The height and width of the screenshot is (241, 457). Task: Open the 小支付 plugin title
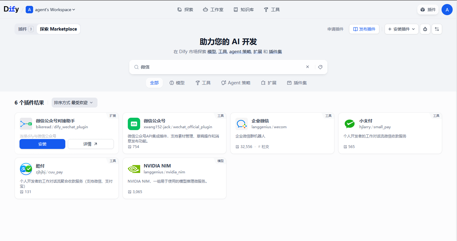click(x=366, y=121)
